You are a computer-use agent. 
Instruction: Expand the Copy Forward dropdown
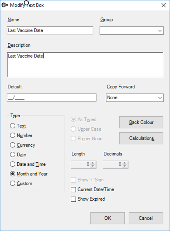click(x=135, y=98)
